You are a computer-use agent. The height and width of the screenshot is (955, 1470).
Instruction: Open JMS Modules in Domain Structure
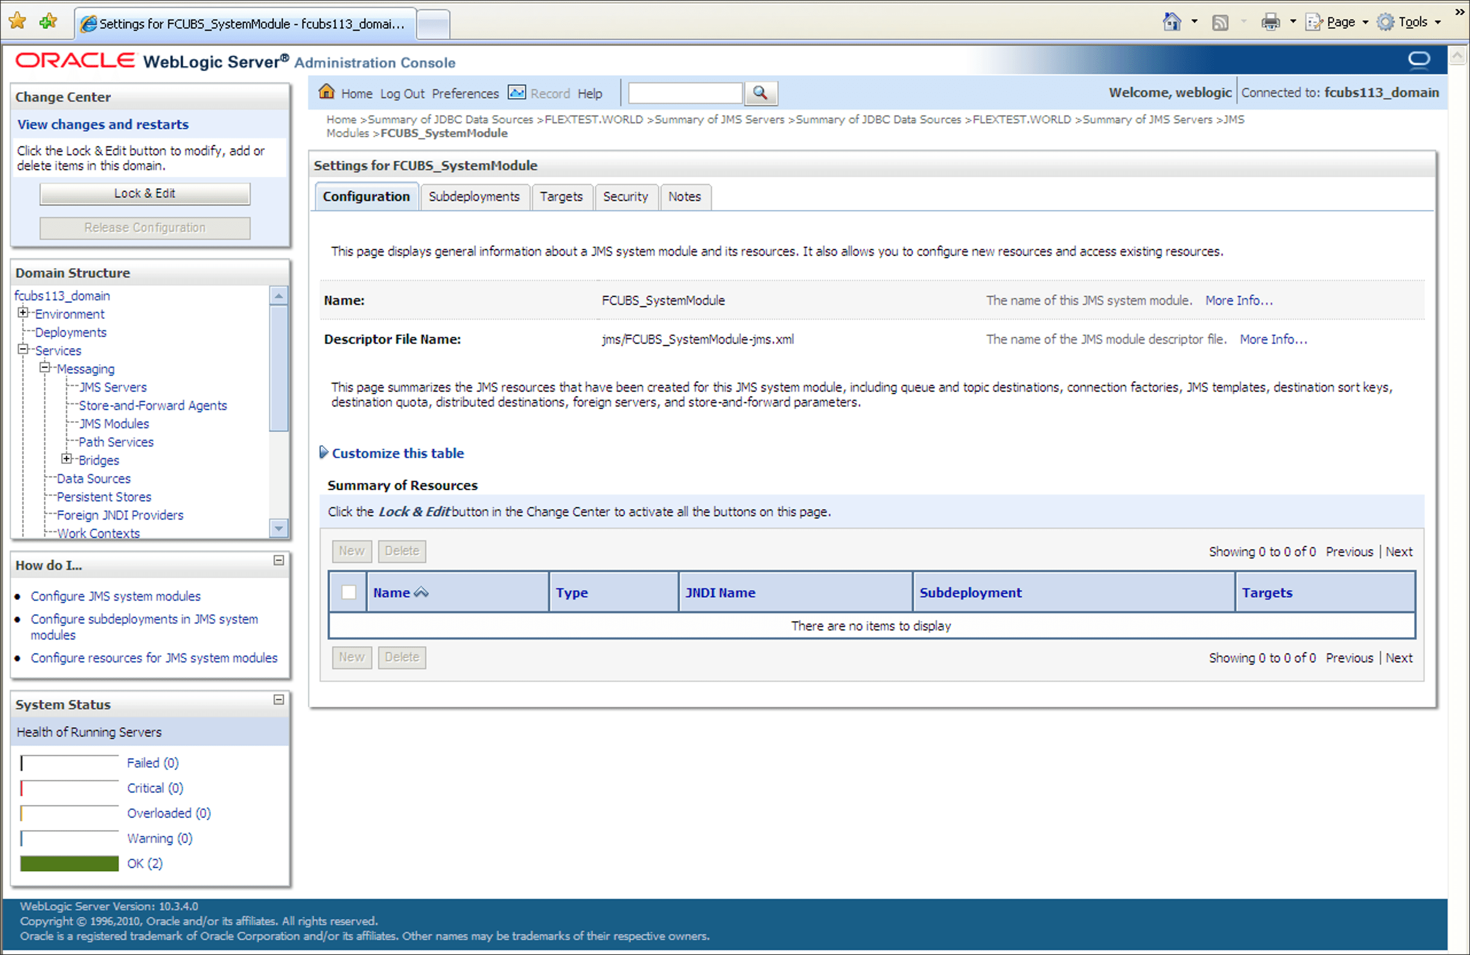point(114,423)
